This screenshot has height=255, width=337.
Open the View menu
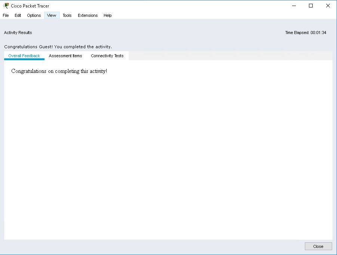(x=52, y=15)
